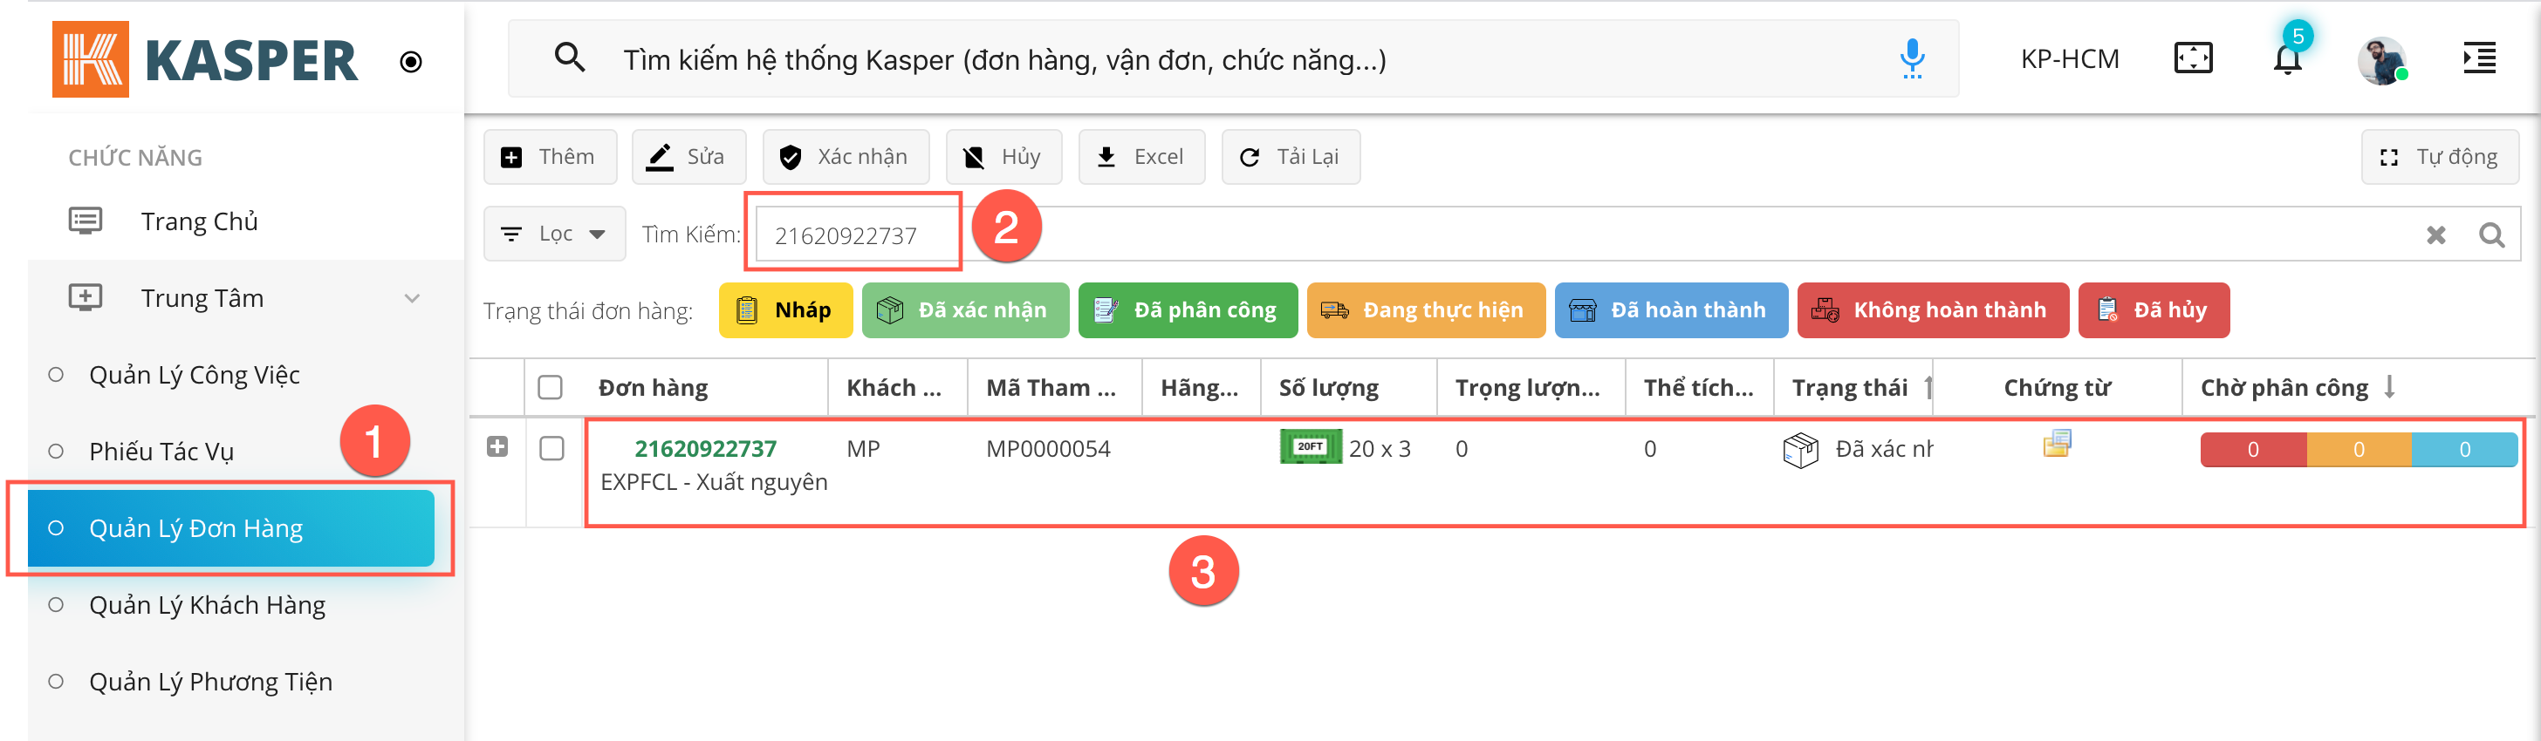Tick the checkbox for order 21620922737
Image resolution: width=2541 pixels, height=741 pixels.
[x=552, y=448]
